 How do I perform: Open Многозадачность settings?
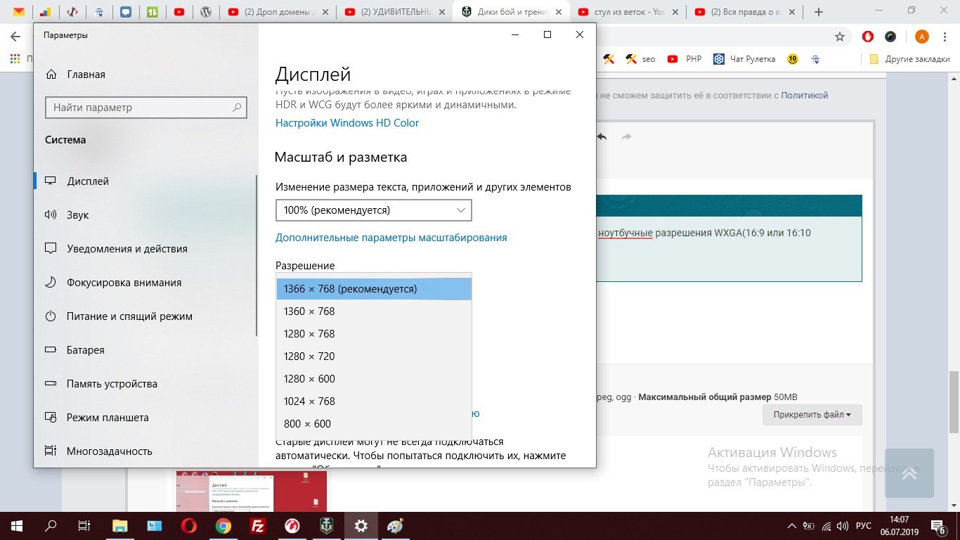[x=98, y=451]
